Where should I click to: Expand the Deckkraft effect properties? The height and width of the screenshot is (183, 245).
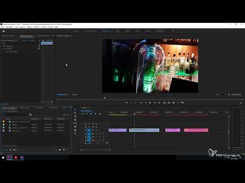pyautogui.click(x=2, y=49)
